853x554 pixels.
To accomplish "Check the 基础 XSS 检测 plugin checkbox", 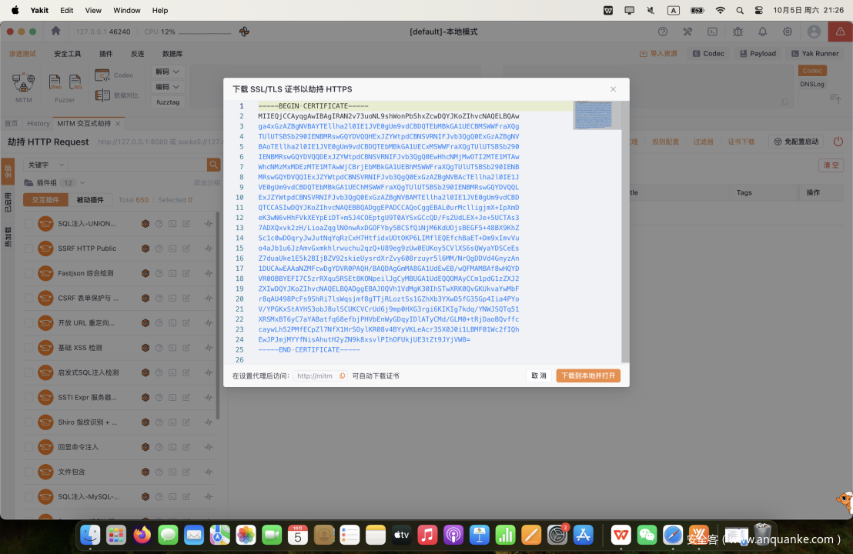I will pos(28,348).
